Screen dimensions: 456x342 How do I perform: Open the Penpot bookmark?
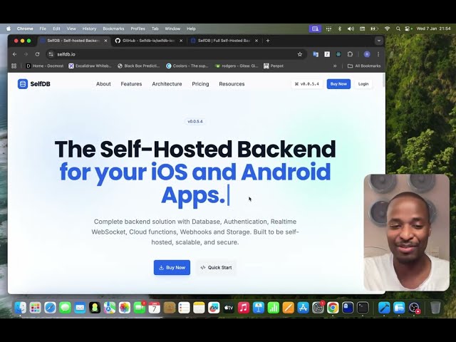click(274, 66)
